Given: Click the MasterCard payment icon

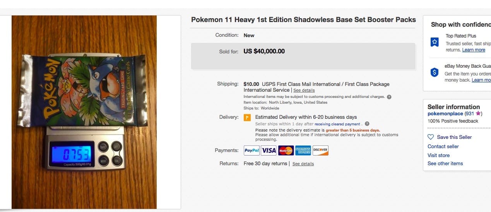Looking at the screenshot, I should 286,150.
